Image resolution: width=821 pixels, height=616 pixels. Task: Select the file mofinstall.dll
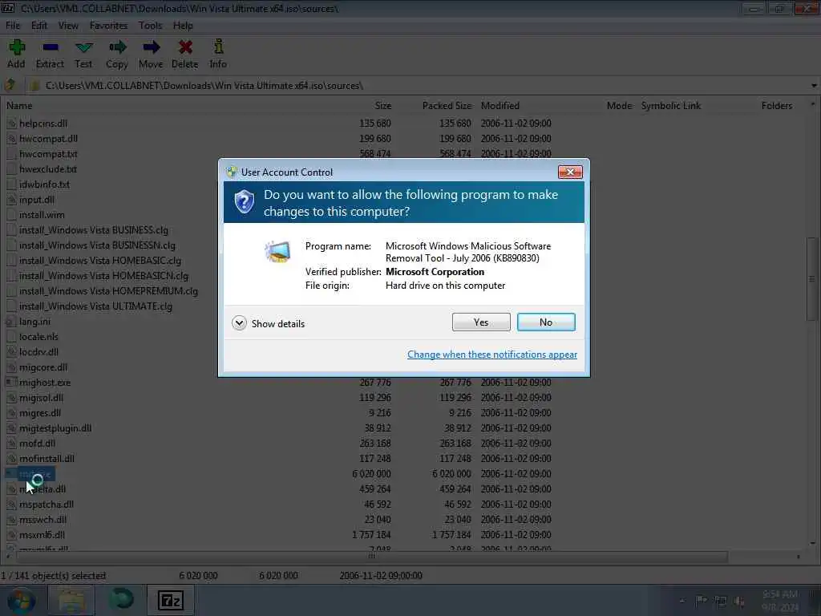click(47, 458)
